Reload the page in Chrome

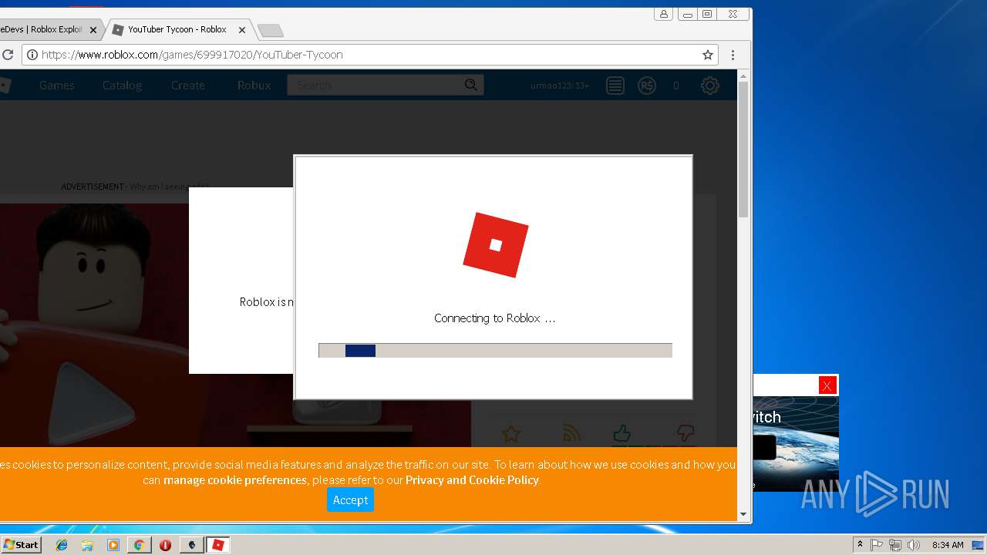pos(8,55)
